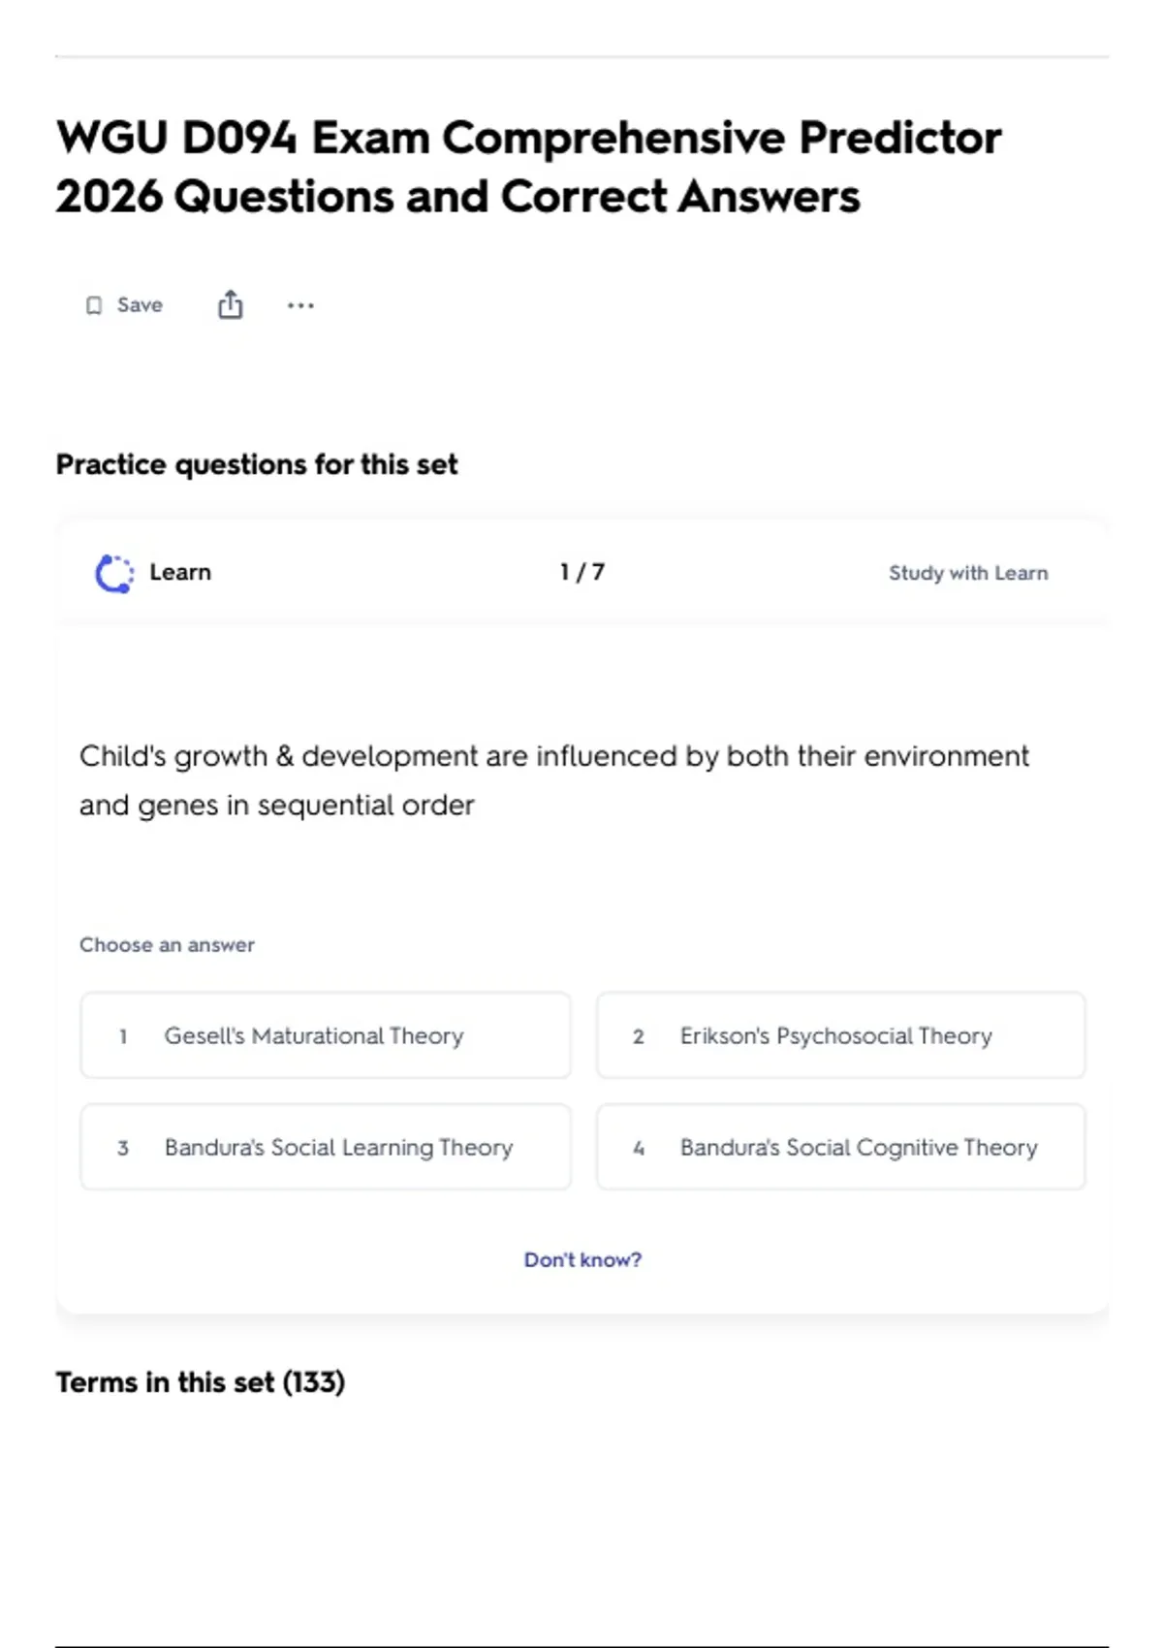Choose Bandura's Social Learning Theory option
Screen dimensions: 1163x1648
pyautogui.click(x=326, y=1147)
